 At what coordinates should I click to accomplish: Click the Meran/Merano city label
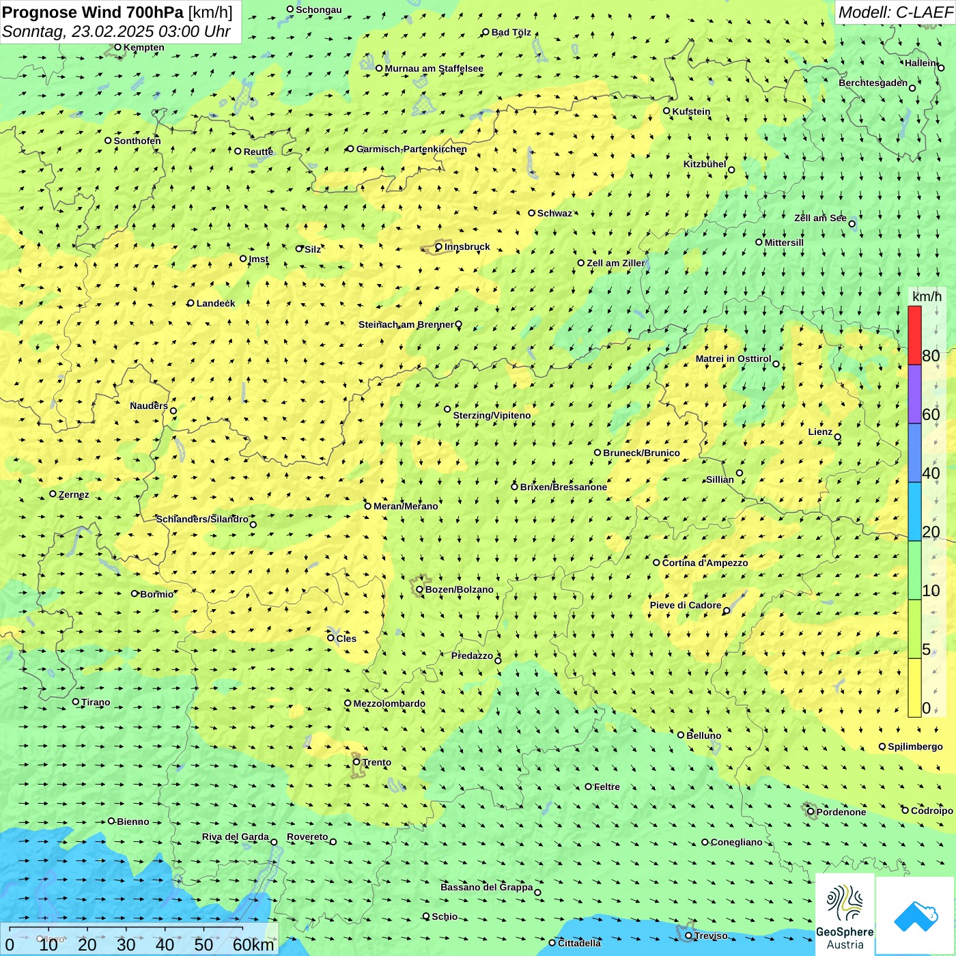406,507
